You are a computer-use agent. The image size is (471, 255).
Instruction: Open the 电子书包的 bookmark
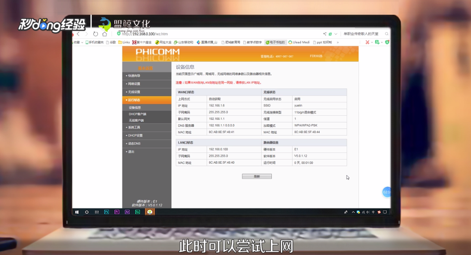tap(275, 43)
